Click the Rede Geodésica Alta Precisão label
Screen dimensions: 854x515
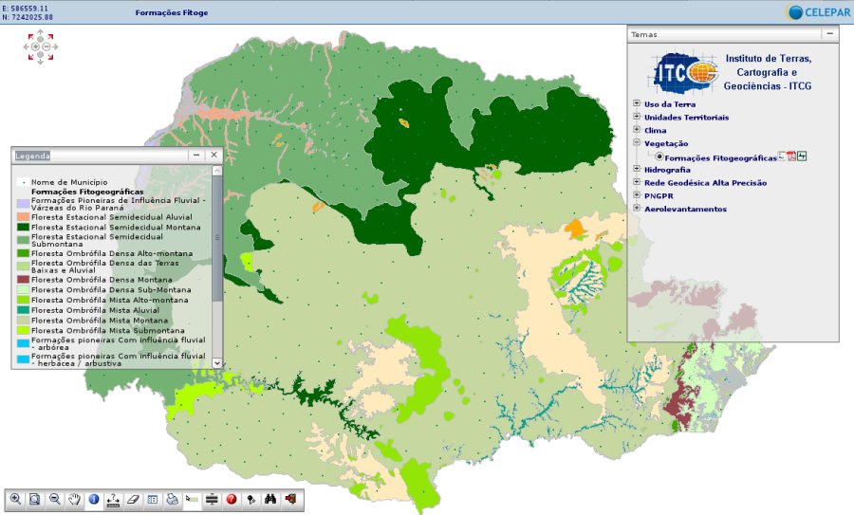[705, 183]
